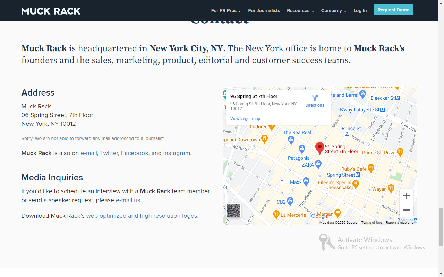Image resolution: width=444 pixels, height=277 pixels.
Task: Download web optimized and high resolution logos
Action: [142, 216]
